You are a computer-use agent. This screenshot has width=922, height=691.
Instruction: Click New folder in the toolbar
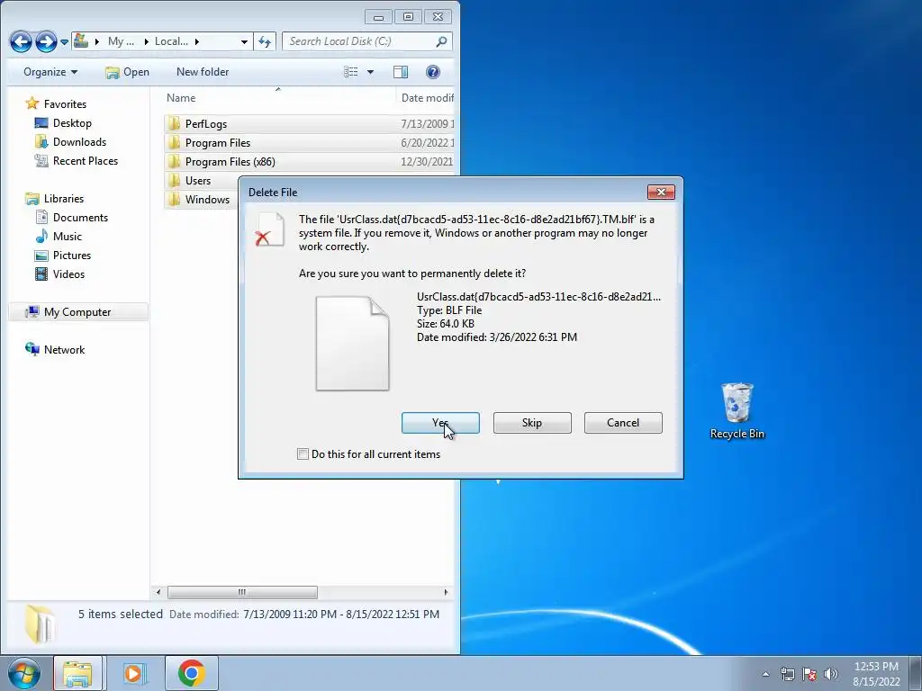click(x=203, y=72)
